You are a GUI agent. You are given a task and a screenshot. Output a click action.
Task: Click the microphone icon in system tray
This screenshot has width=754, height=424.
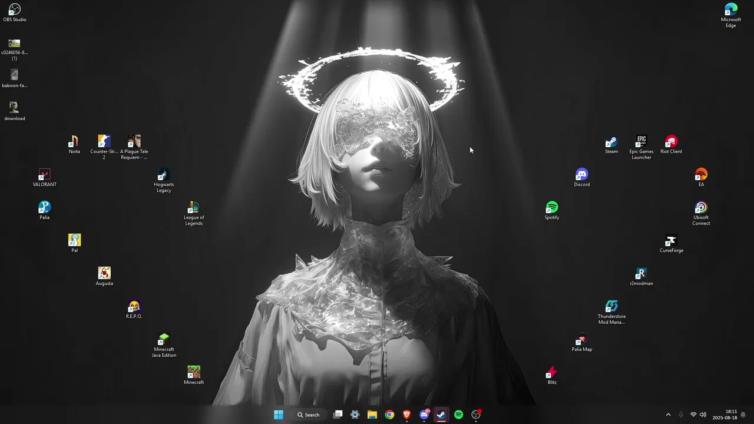(x=681, y=415)
